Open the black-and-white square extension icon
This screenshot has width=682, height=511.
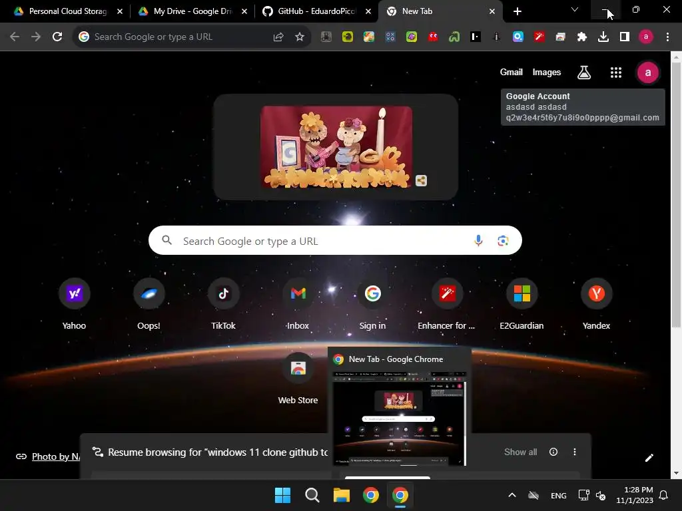(x=476, y=37)
